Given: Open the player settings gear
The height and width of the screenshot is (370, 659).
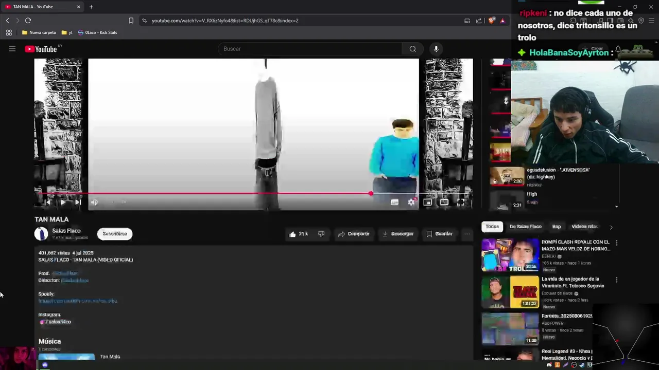Looking at the screenshot, I should (x=411, y=202).
